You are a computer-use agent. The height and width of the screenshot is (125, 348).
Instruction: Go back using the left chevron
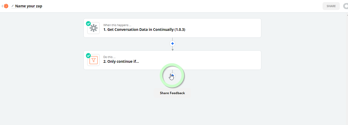point(2,6)
